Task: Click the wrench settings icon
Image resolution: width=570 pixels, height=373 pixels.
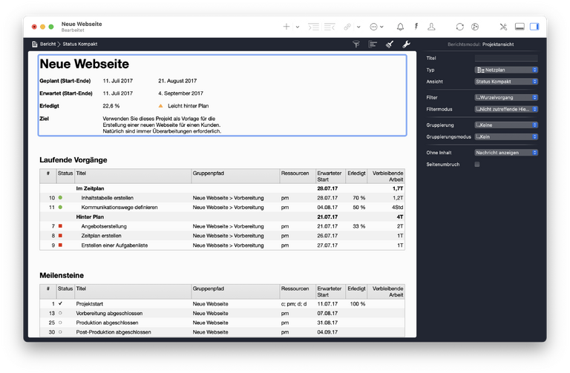Action: click(x=406, y=44)
